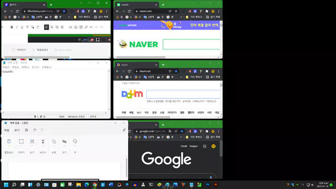Select the Daum browser tab
The width and height of the screenshot is (336, 189).
pyautogui.click(x=137, y=65)
